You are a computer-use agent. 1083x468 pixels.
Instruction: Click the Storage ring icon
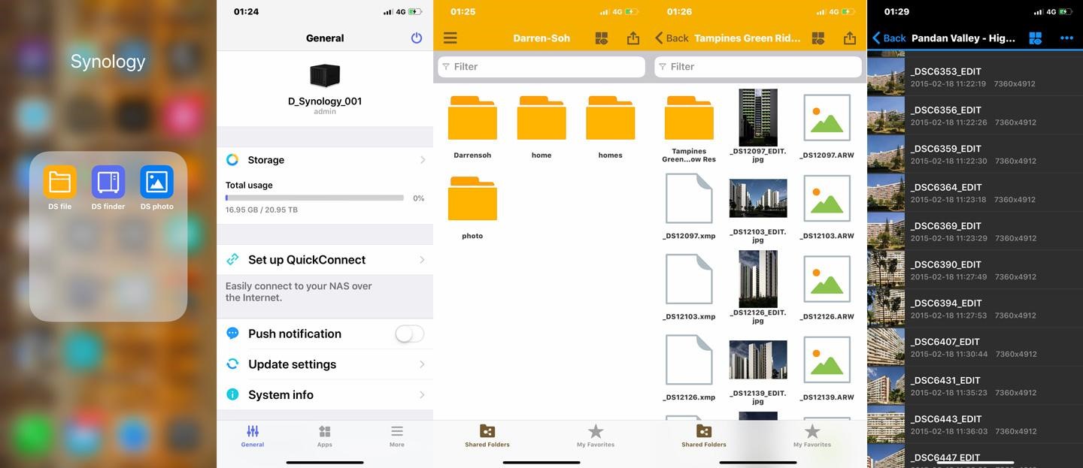(x=232, y=159)
